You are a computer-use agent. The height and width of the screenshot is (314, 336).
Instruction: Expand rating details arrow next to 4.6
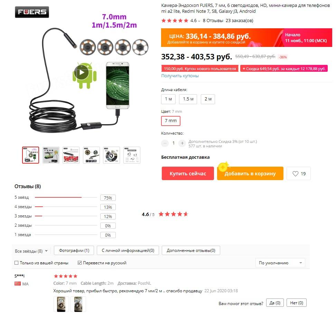(x=199, y=21)
